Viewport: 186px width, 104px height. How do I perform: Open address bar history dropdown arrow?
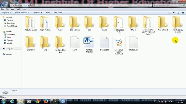pos(147,5)
